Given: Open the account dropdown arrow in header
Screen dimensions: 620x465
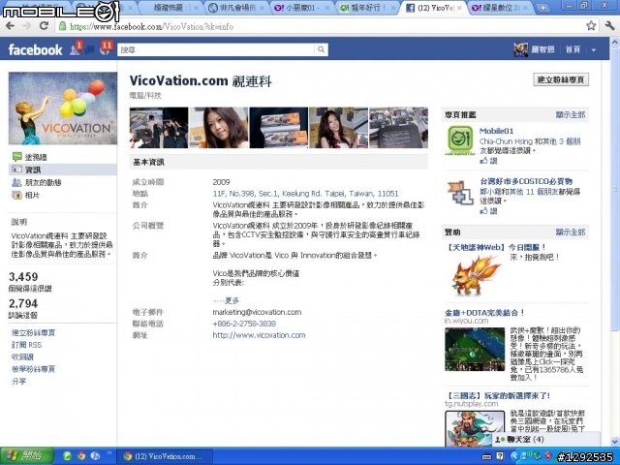Looking at the screenshot, I should pos(593,49).
